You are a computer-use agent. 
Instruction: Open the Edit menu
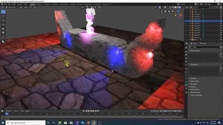(x=9, y=4)
